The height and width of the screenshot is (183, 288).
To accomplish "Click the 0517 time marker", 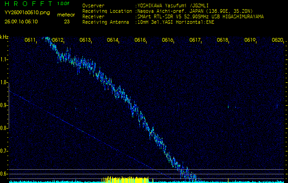I will [x=195, y=40].
